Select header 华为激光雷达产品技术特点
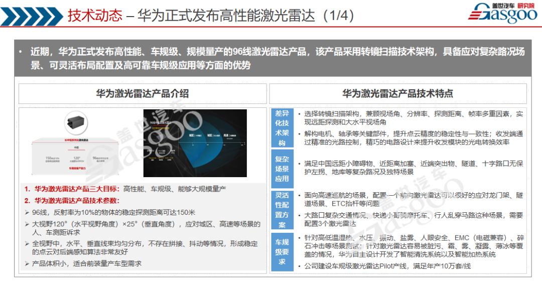This screenshot has width=542, height=285. point(398,94)
